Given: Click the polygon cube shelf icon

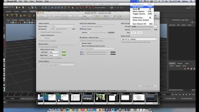Looking at the screenshot, I should click(x=12, y=16).
